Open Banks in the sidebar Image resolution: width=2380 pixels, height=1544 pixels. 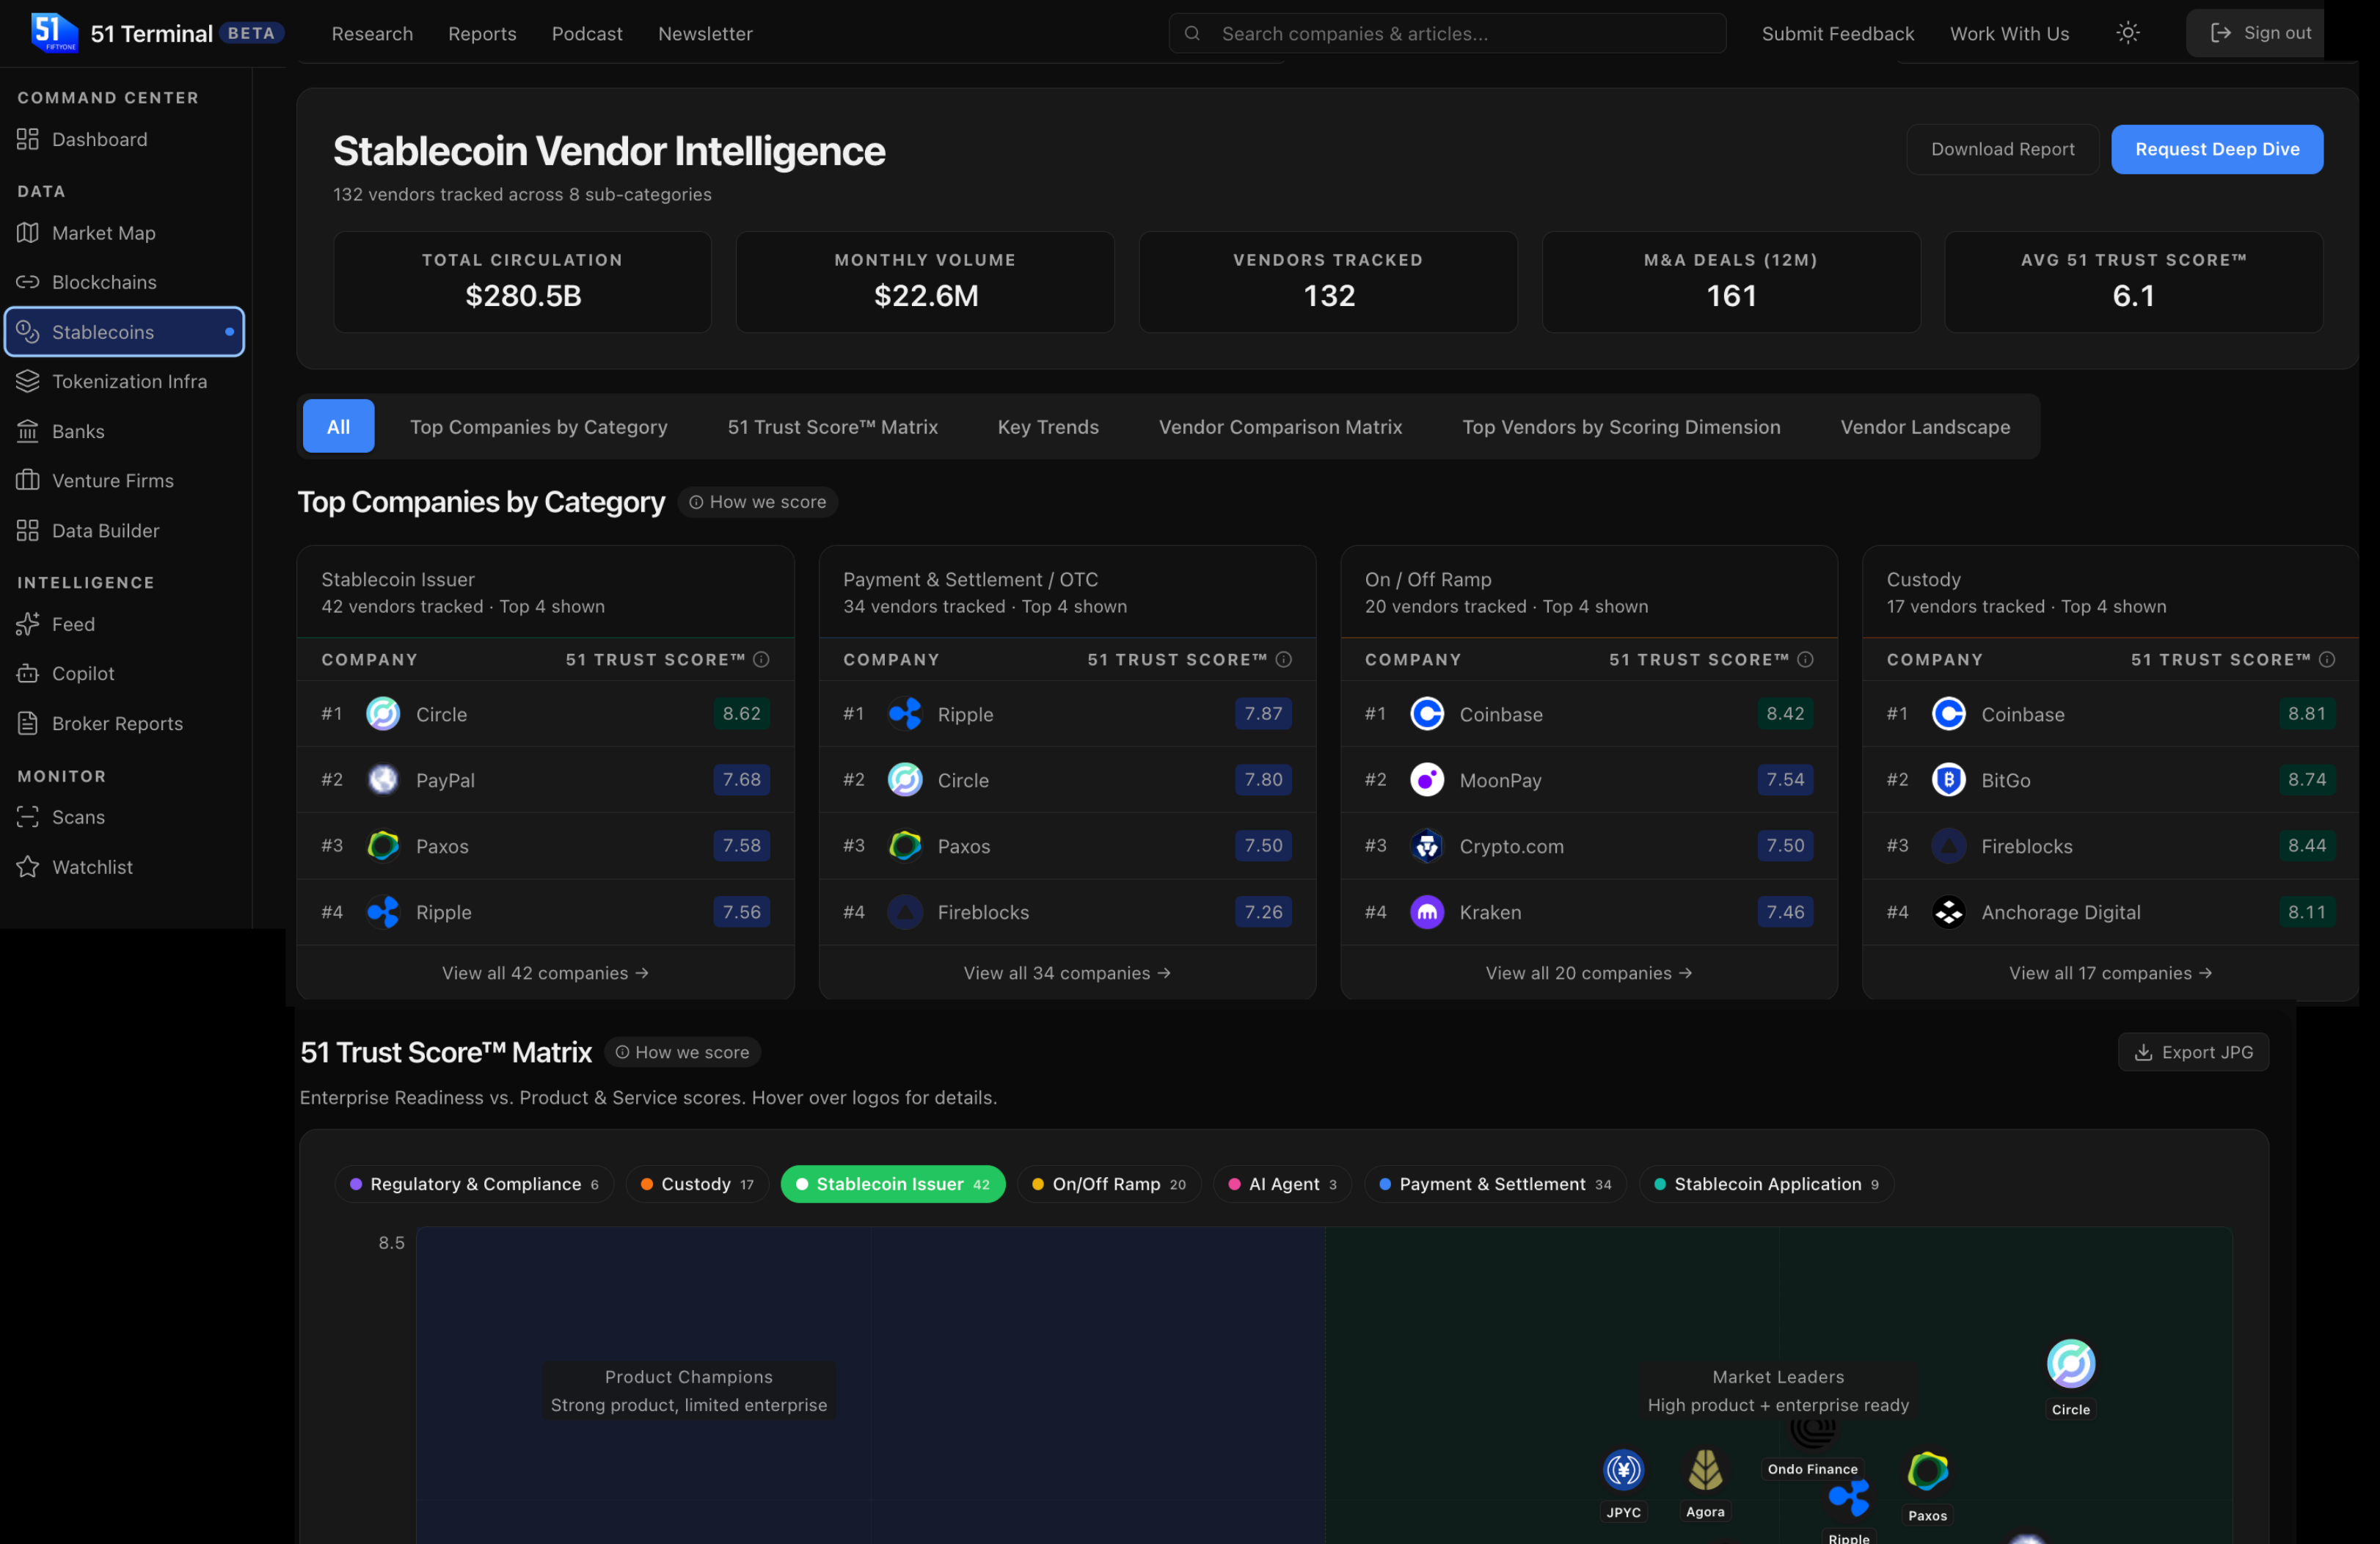pyautogui.click(x=125, y=431)
